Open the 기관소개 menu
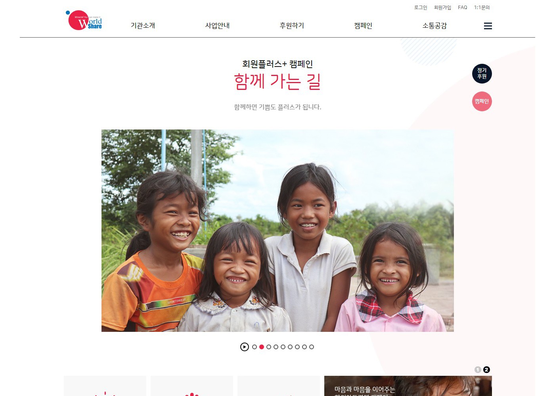Screen dimensions: 555x396 143,26
